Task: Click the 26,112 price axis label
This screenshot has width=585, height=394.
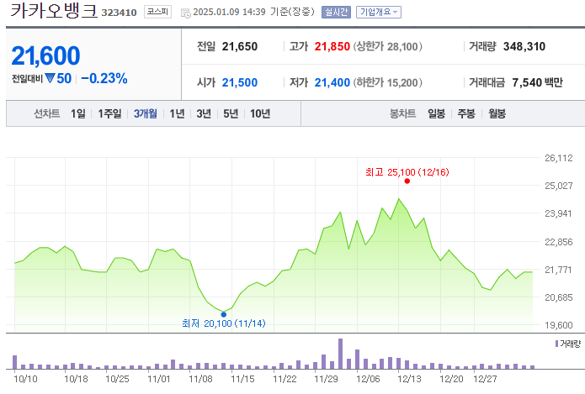Action: [559, 158]
